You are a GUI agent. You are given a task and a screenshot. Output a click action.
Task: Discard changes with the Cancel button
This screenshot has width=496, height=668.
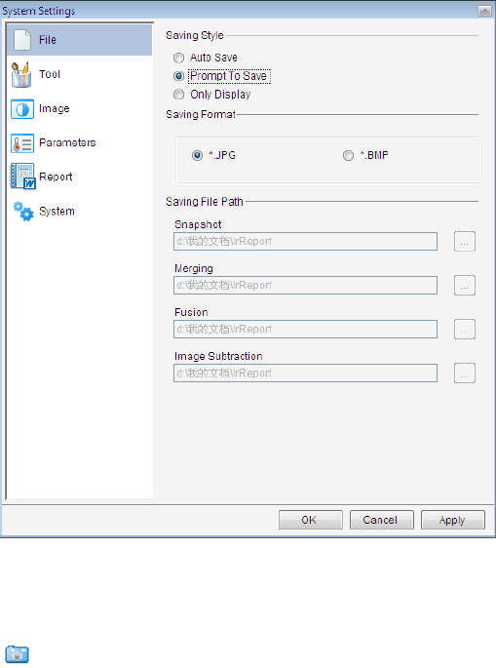(x=381, y=520)
